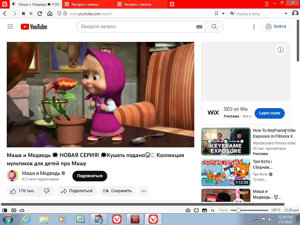300x225 pixels.
Task: Open the Vivaldi menu button
Action: point(5,4)
